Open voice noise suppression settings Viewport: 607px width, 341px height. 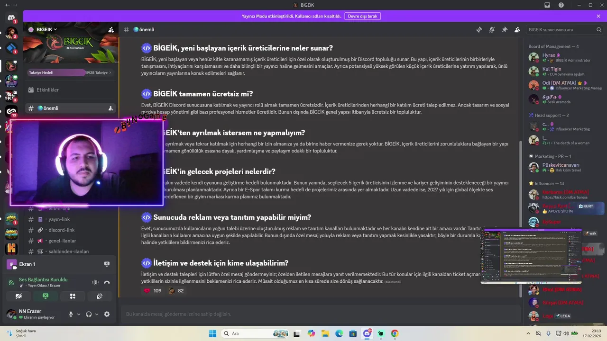(95, 282)
